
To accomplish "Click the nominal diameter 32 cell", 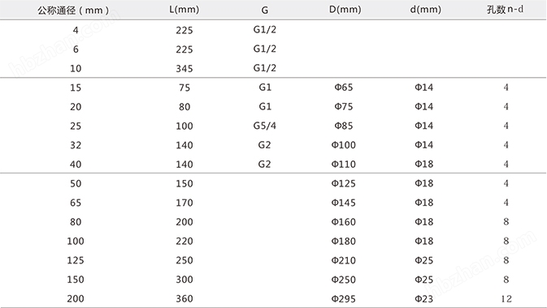I will pos(76,145).
